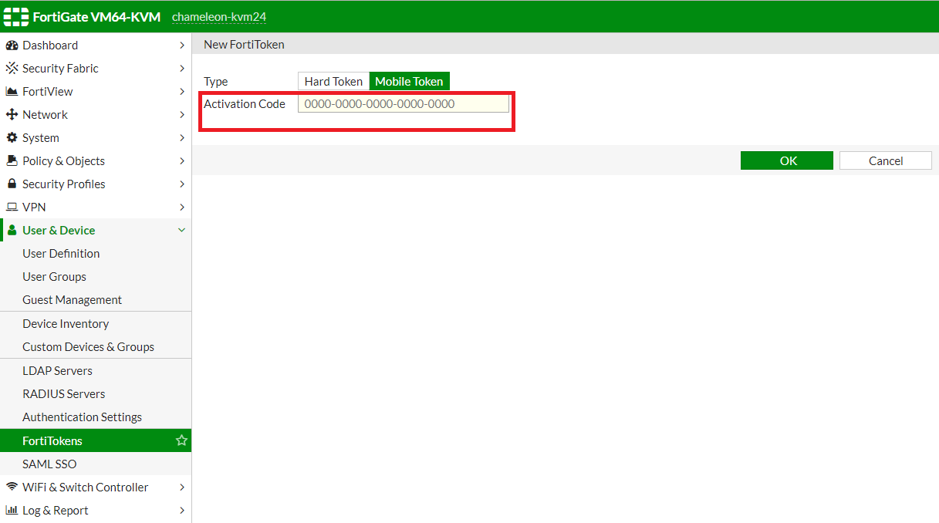Select the Hard Token type
The image size is (939, 523).
point(333,81)
